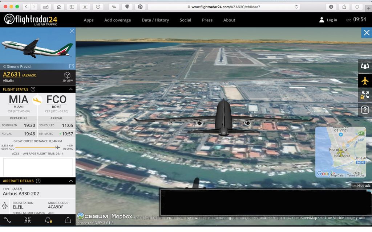Show all tabs overview icon

pos(357,7)
